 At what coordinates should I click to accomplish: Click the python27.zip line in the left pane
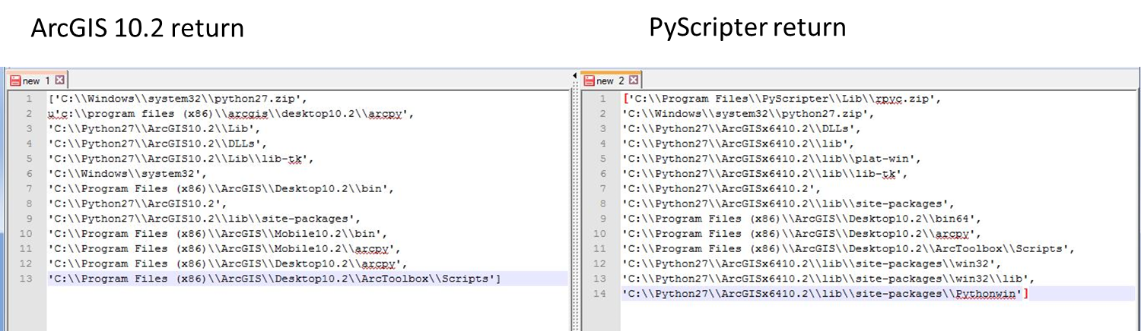(x=179, y=99)
